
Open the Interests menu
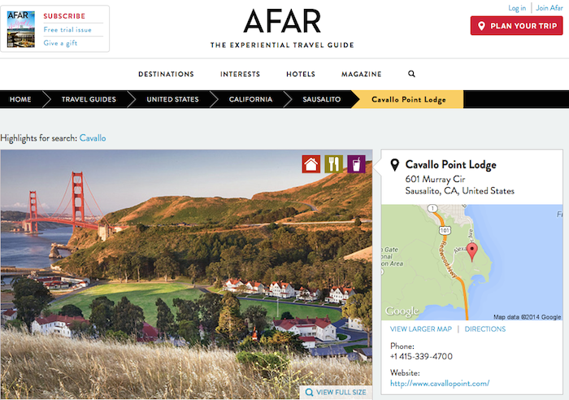(240, 74)
